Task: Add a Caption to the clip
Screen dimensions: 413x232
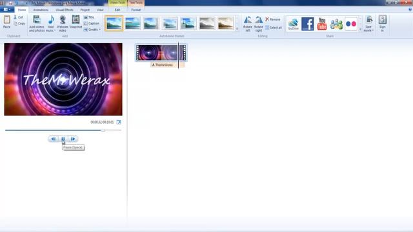Action: pos(92,23)
